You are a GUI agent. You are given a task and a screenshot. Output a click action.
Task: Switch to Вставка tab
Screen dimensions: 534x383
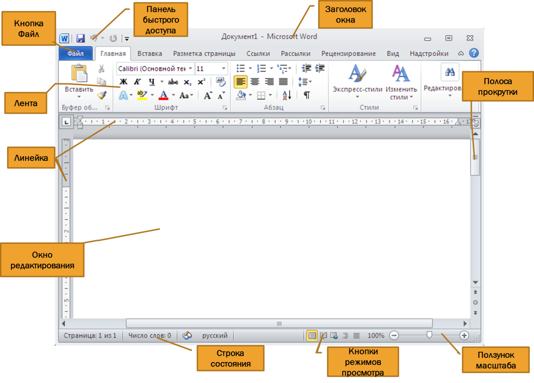click(x=150, y=53)
